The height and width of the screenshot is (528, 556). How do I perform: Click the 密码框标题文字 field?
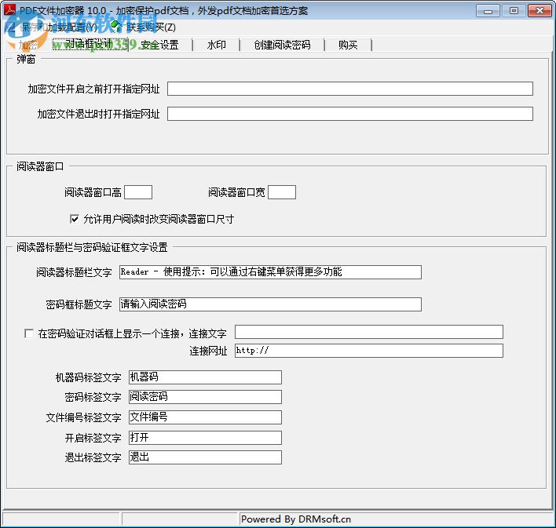[x=270, y=304]
